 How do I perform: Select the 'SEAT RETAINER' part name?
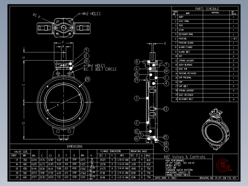186,95
